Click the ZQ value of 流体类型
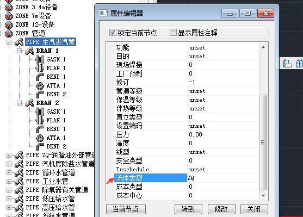This screenshot has height=217, width=303. (191, 178)
